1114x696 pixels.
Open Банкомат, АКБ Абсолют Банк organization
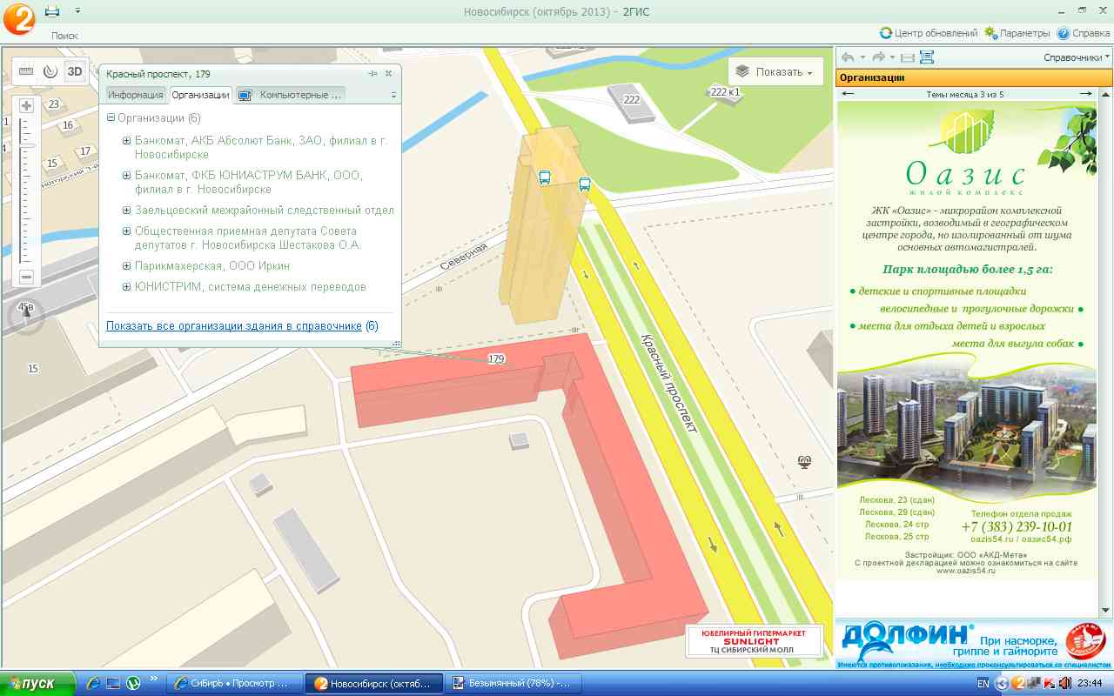261,147
